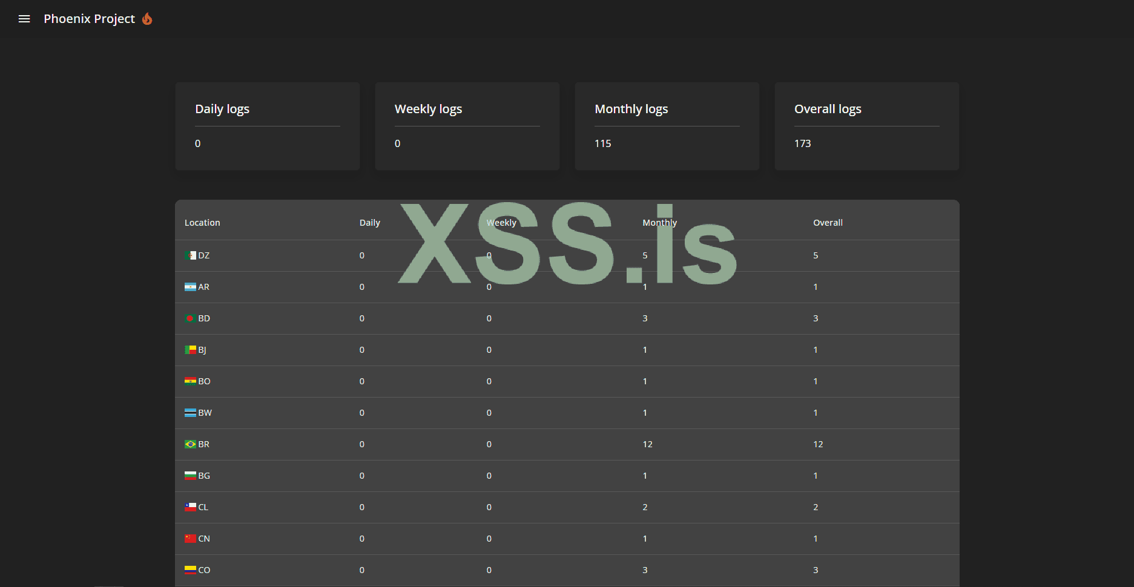Click the Phoenix Project title

click(x=89, y=19)
